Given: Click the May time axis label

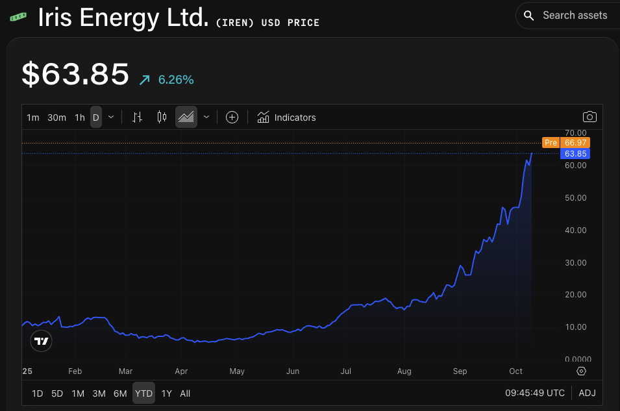Looking at the screenshot, I should tap(237, 371).
